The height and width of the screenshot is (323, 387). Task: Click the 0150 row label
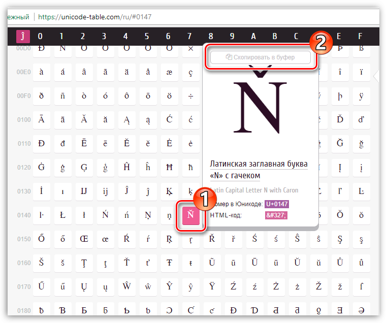point(23,239)
